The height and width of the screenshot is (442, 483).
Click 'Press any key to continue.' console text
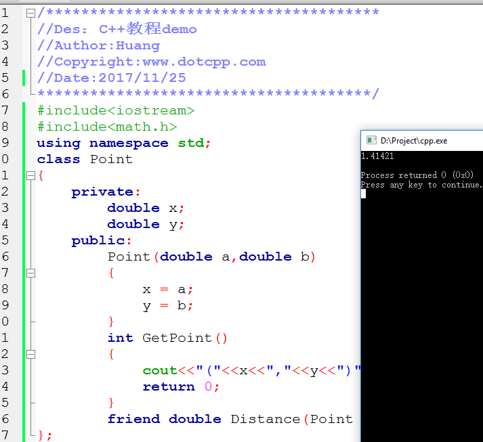(x=421, y=184)
